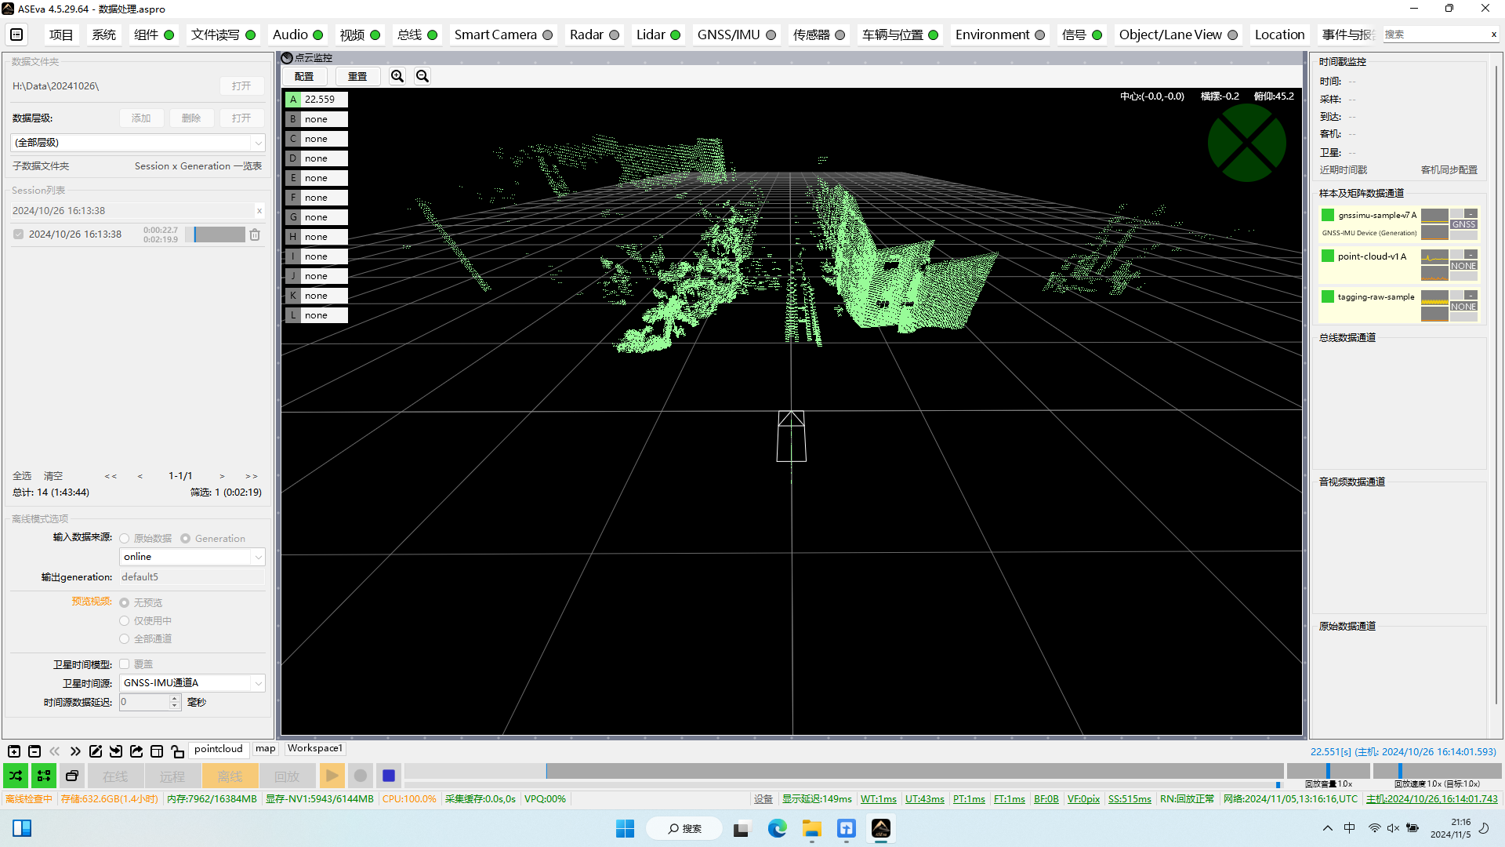
Task: Open the Lidar menu
Action: [658, 35]
